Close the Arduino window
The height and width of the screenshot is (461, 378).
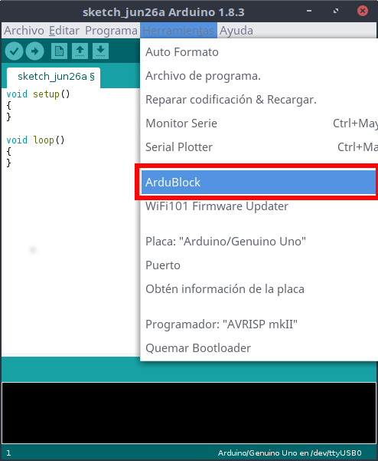click(x=363, y=12)
